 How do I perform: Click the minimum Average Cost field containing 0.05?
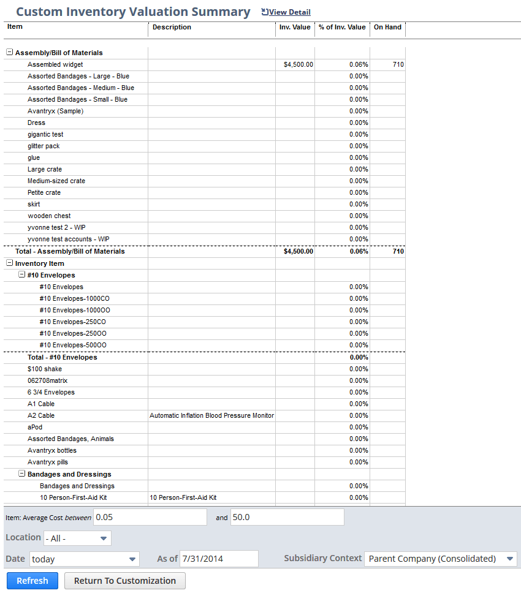[x=150, y=516]
